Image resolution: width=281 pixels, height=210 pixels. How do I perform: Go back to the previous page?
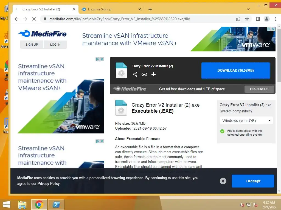pyautogui.click(x=16, y=19)
